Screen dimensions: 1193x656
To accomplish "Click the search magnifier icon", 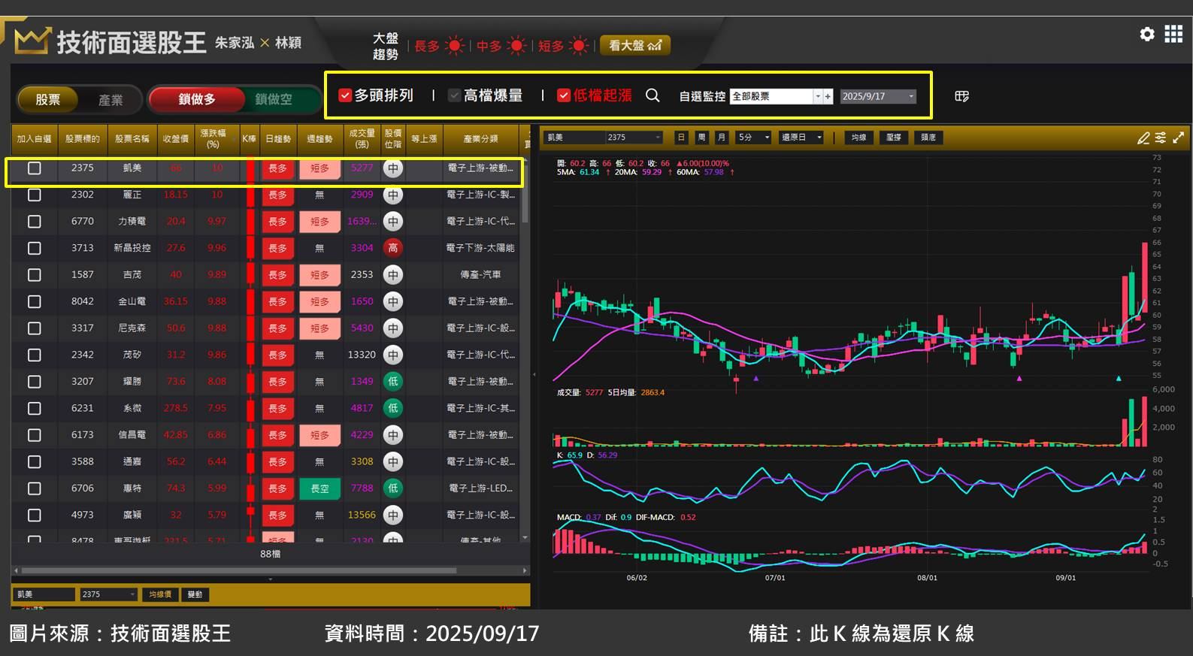I will pyautogui.click(x=653, y=95).
